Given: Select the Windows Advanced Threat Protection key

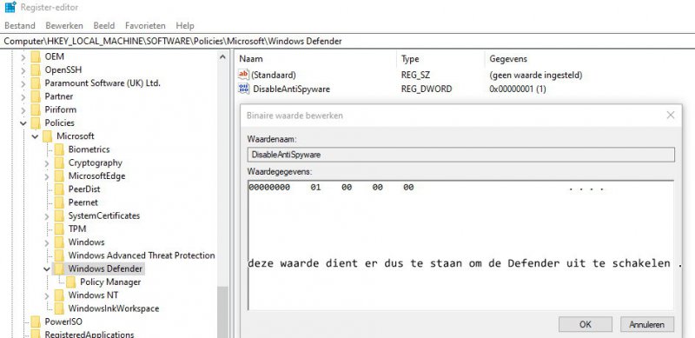Looking at the screenshot, I should pyautogui.click(x=142, y=255).
